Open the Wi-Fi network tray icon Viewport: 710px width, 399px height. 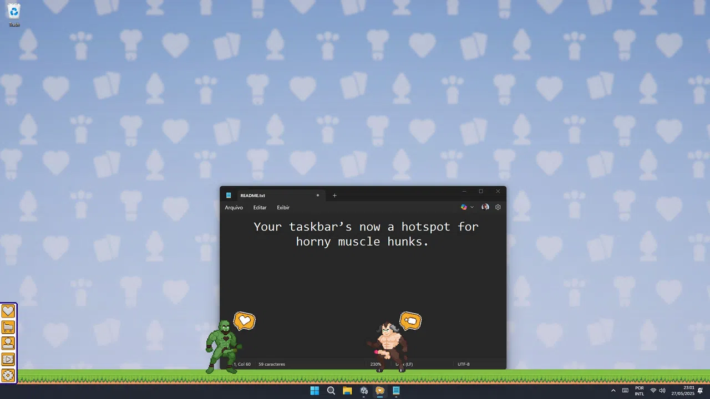pyautogui.click(x=653, y=391)
